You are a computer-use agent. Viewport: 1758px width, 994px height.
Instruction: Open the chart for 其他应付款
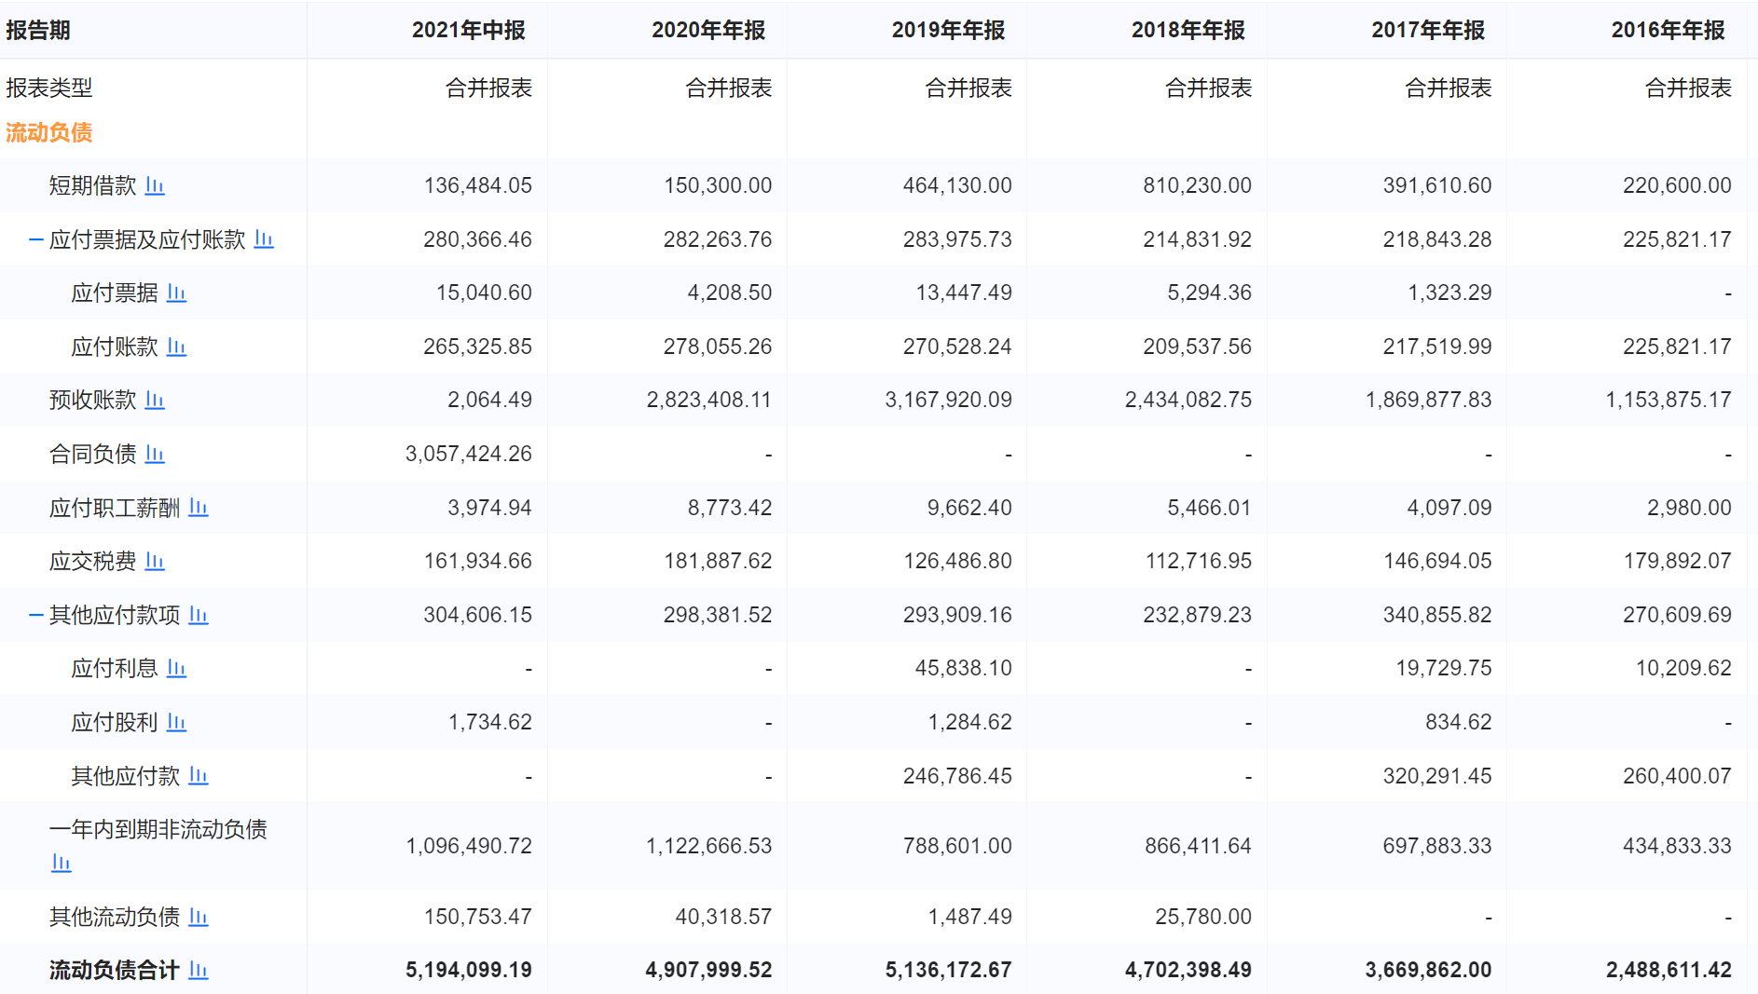[x=199, y=776]
